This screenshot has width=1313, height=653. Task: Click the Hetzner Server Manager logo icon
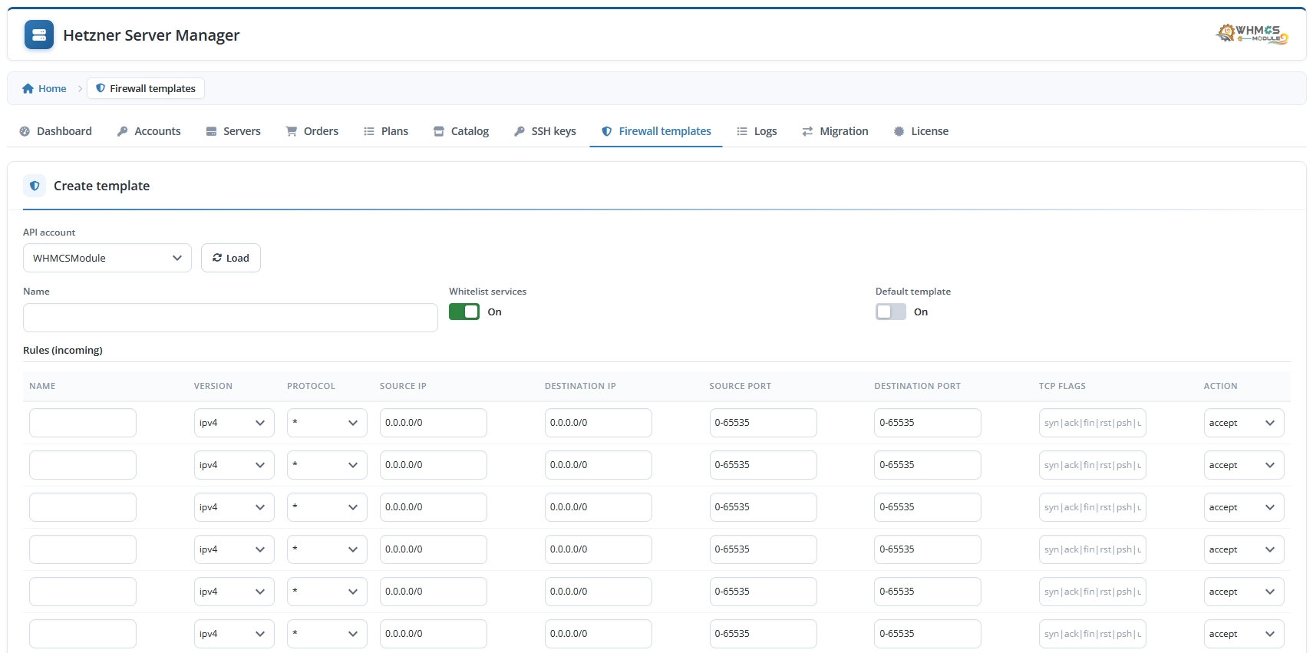point(39,35)
